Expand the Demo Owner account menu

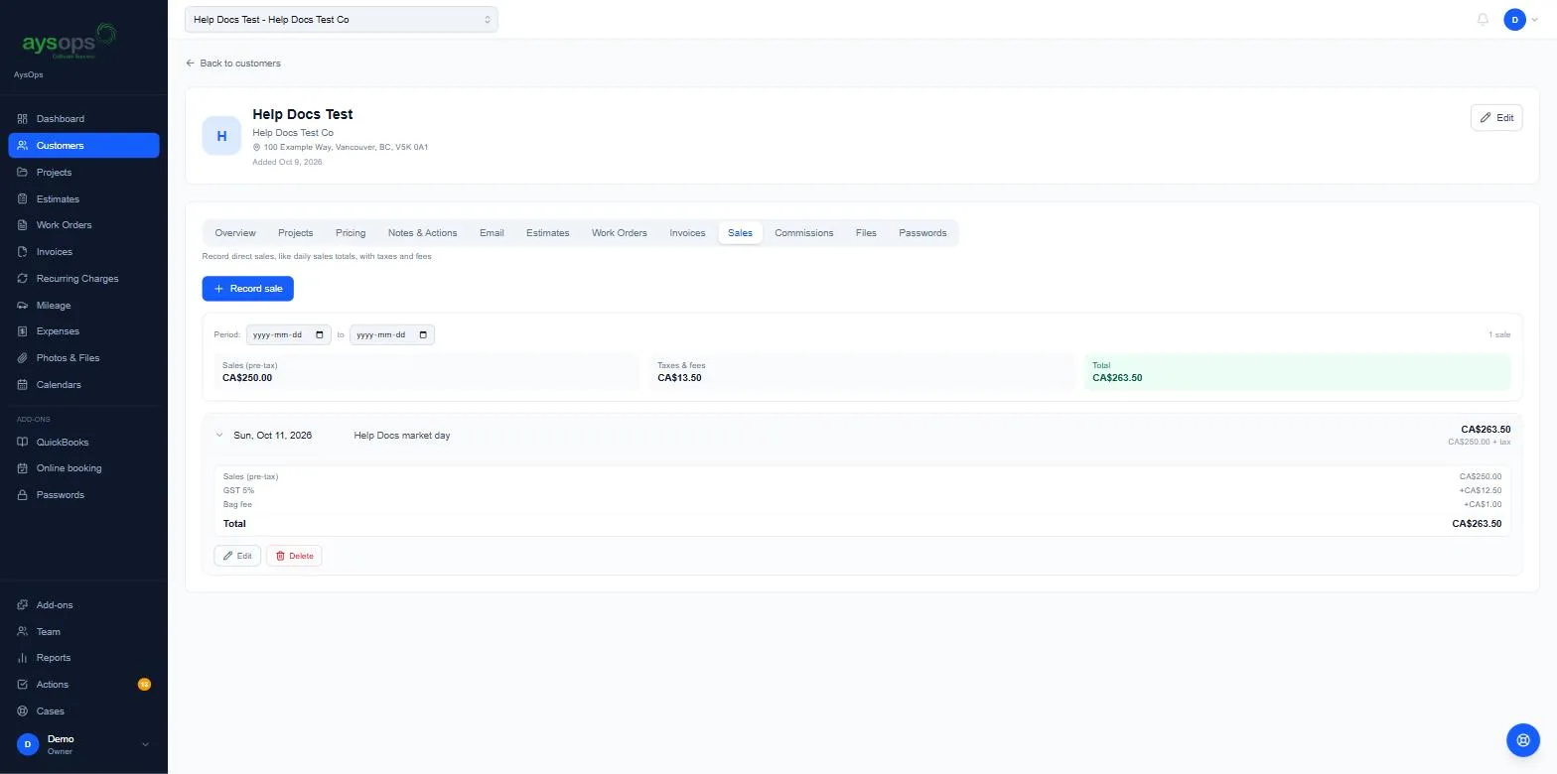pos(83,744)
